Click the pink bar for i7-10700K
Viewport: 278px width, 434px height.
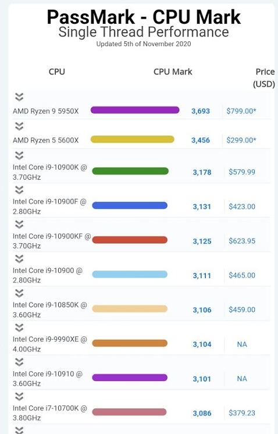[x=129, y=412]
